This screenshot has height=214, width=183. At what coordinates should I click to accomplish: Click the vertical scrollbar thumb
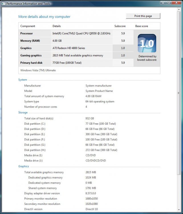click(179, 93)
